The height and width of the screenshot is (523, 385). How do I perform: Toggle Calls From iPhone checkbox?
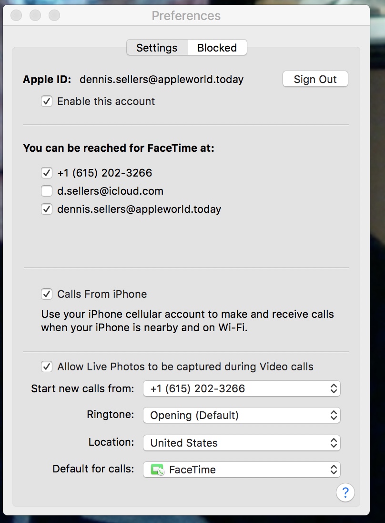pos(47,294)
